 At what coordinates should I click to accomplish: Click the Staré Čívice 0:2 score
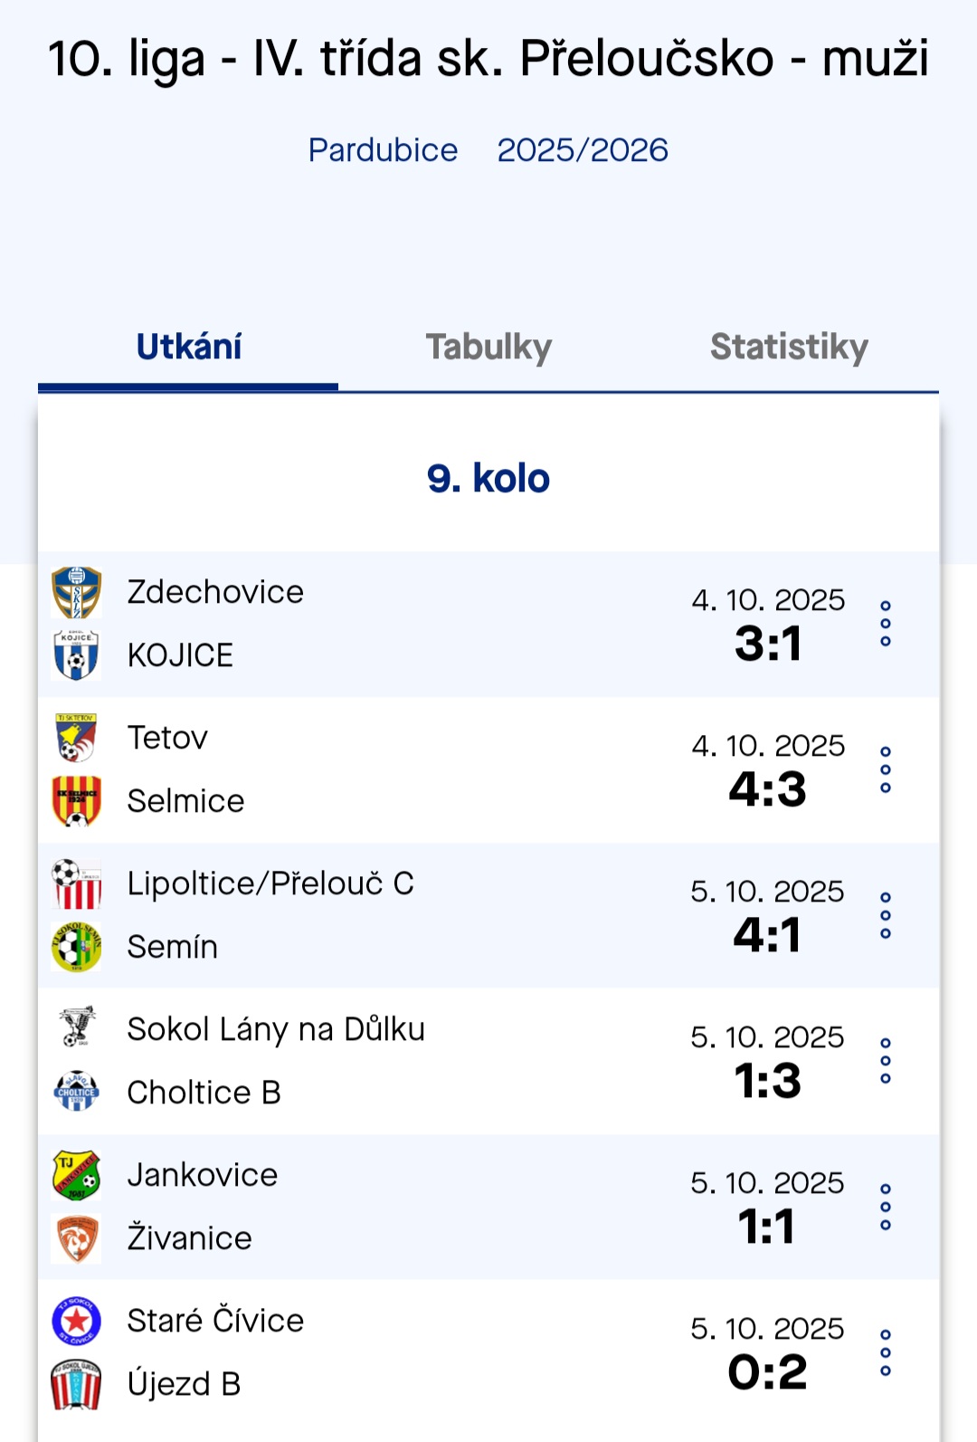coord(767,1372)
